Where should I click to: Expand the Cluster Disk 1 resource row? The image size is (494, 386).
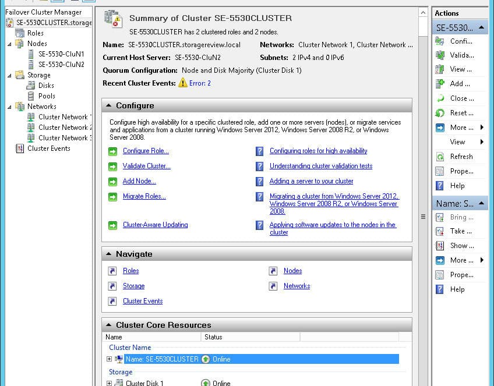tap(109, 383)
